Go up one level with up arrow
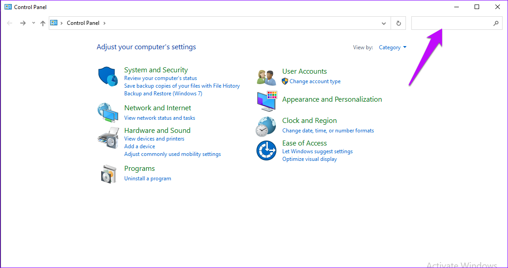Image resolution: width=508 pixels, height=268 pixels. [x=43, y=24]
